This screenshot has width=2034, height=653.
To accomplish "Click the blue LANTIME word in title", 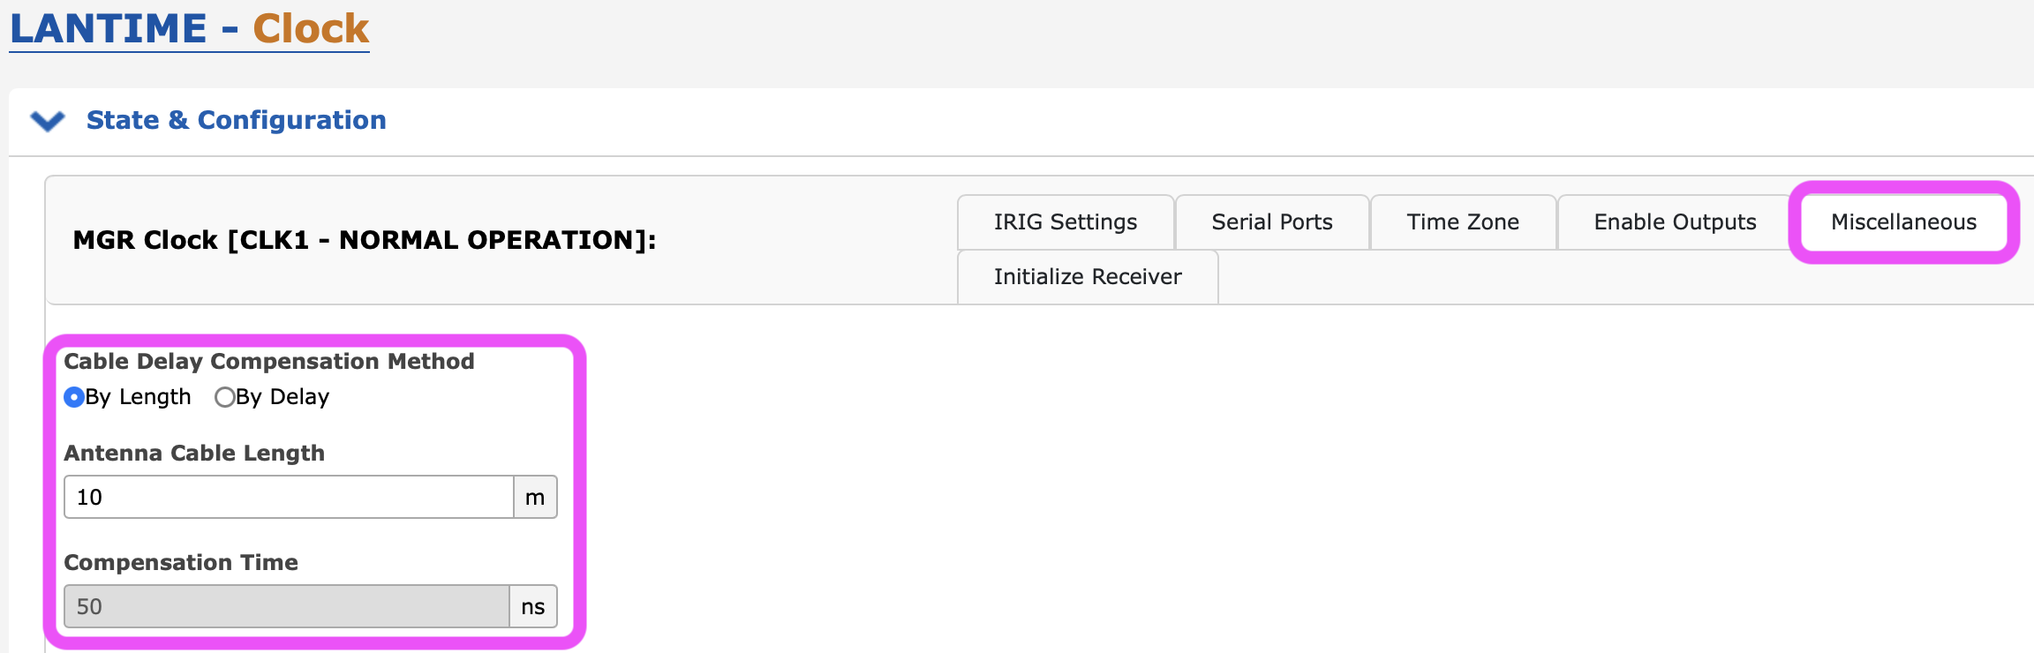I will coord(109,28).
